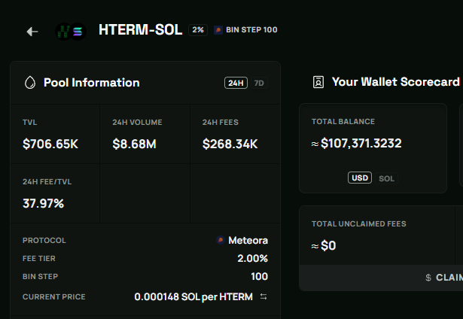Screen dimensions: 463x319
Task: Click the CURRENT PRICE row label
Action: [x=54, y=297]
